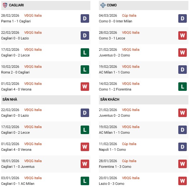
Task: Open the Cúp Italia link dated 28/01/2026
Action: click(x=130, y=161)
